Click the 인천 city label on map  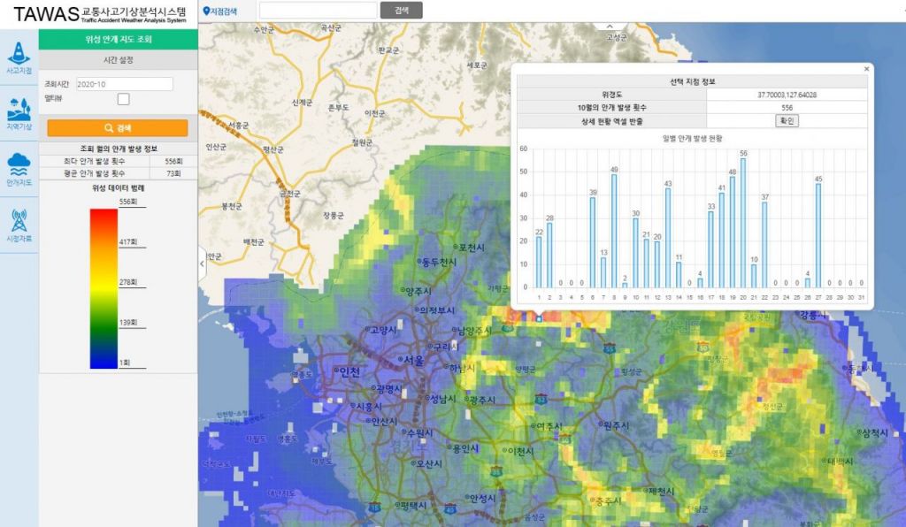pyautogui.click(x=349, y=372)
